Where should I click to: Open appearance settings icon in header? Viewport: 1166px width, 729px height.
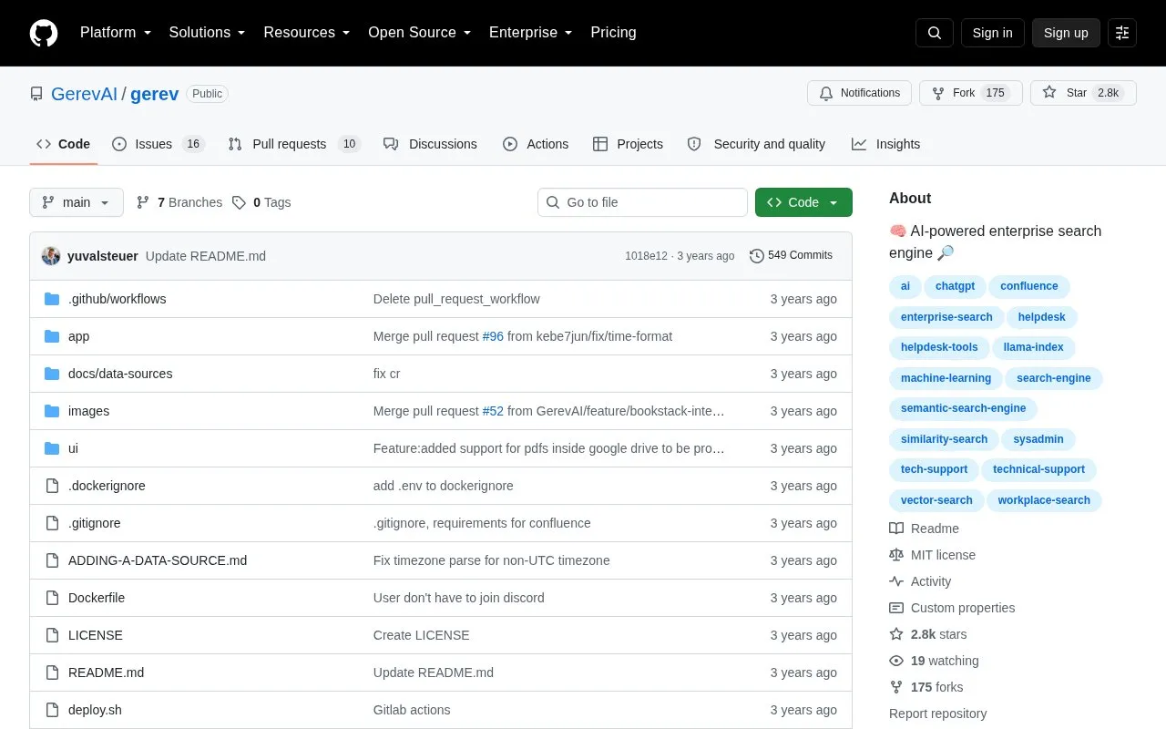tap(1122, 33)
